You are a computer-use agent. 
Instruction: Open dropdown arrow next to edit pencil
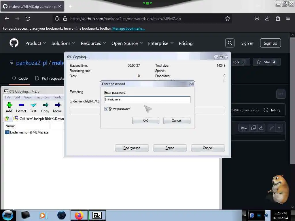(279, 128)
